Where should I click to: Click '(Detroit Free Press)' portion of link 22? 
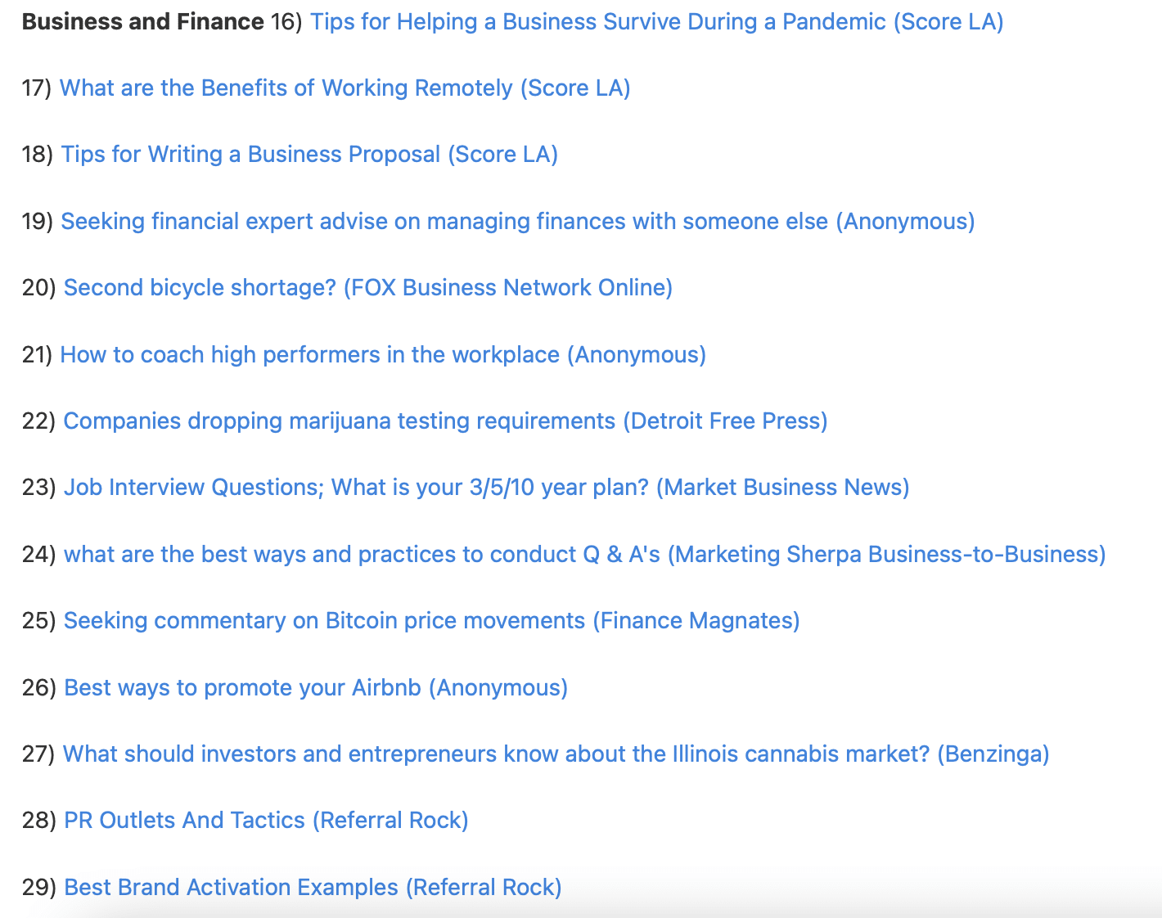725,421
